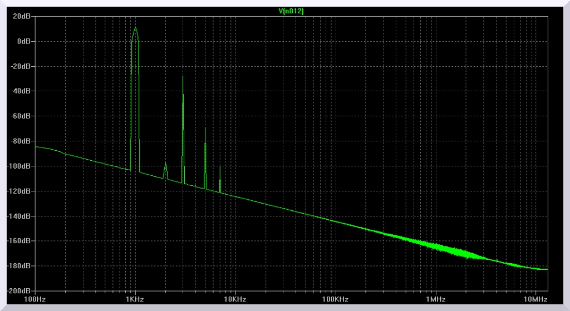This screenshot has width=570, height=311.
Task: Click the tip of the 3KHz harmonic spike
Action: 183,77
